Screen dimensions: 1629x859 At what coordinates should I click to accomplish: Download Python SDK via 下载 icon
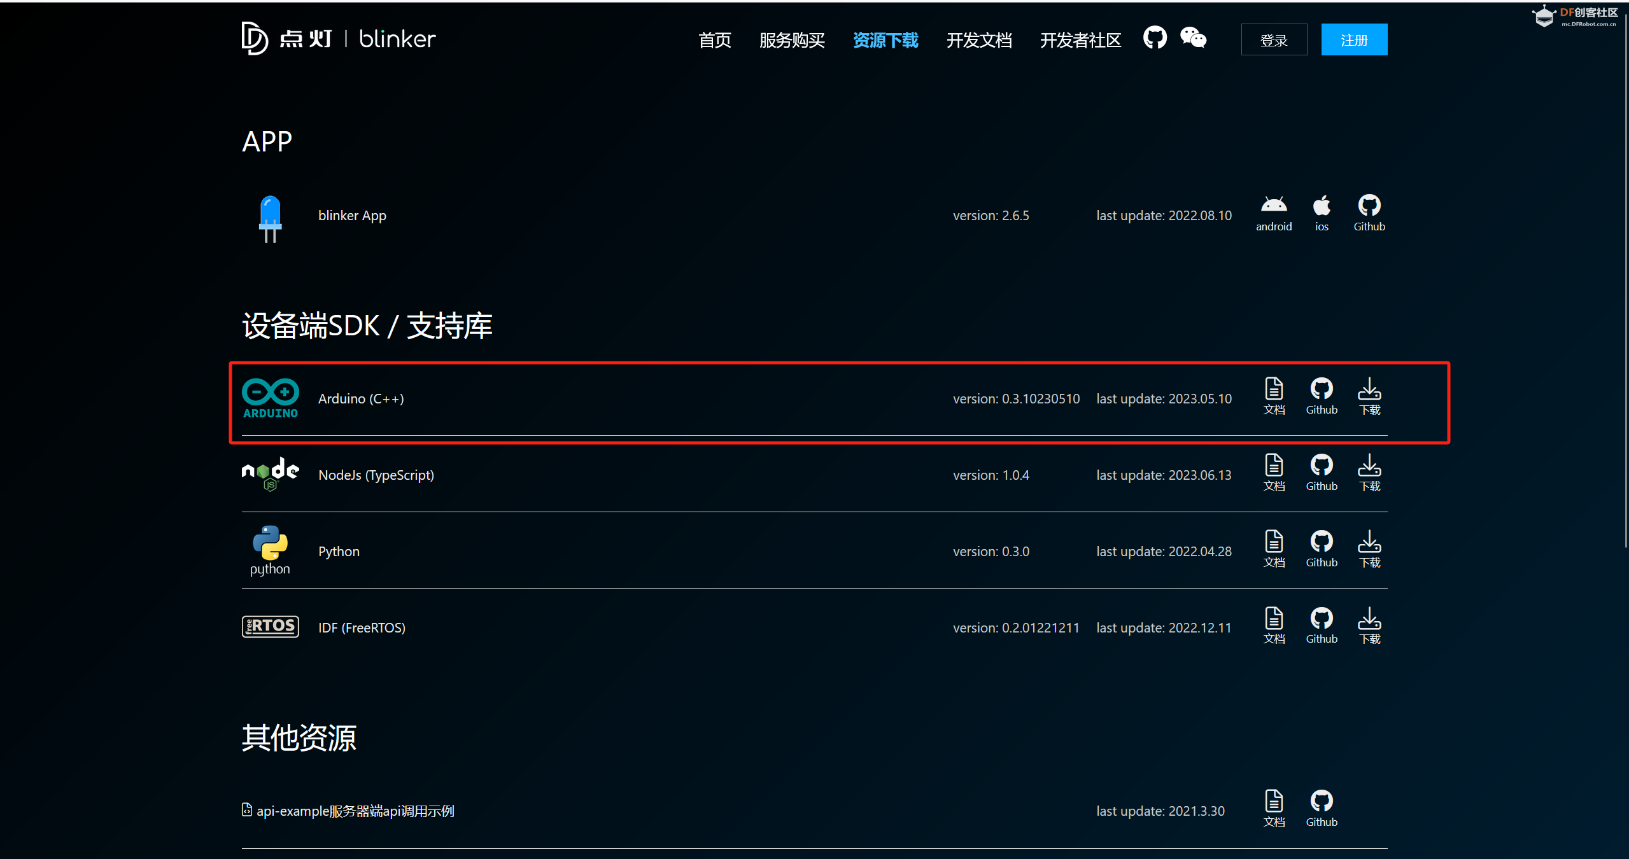(1369, 550)
